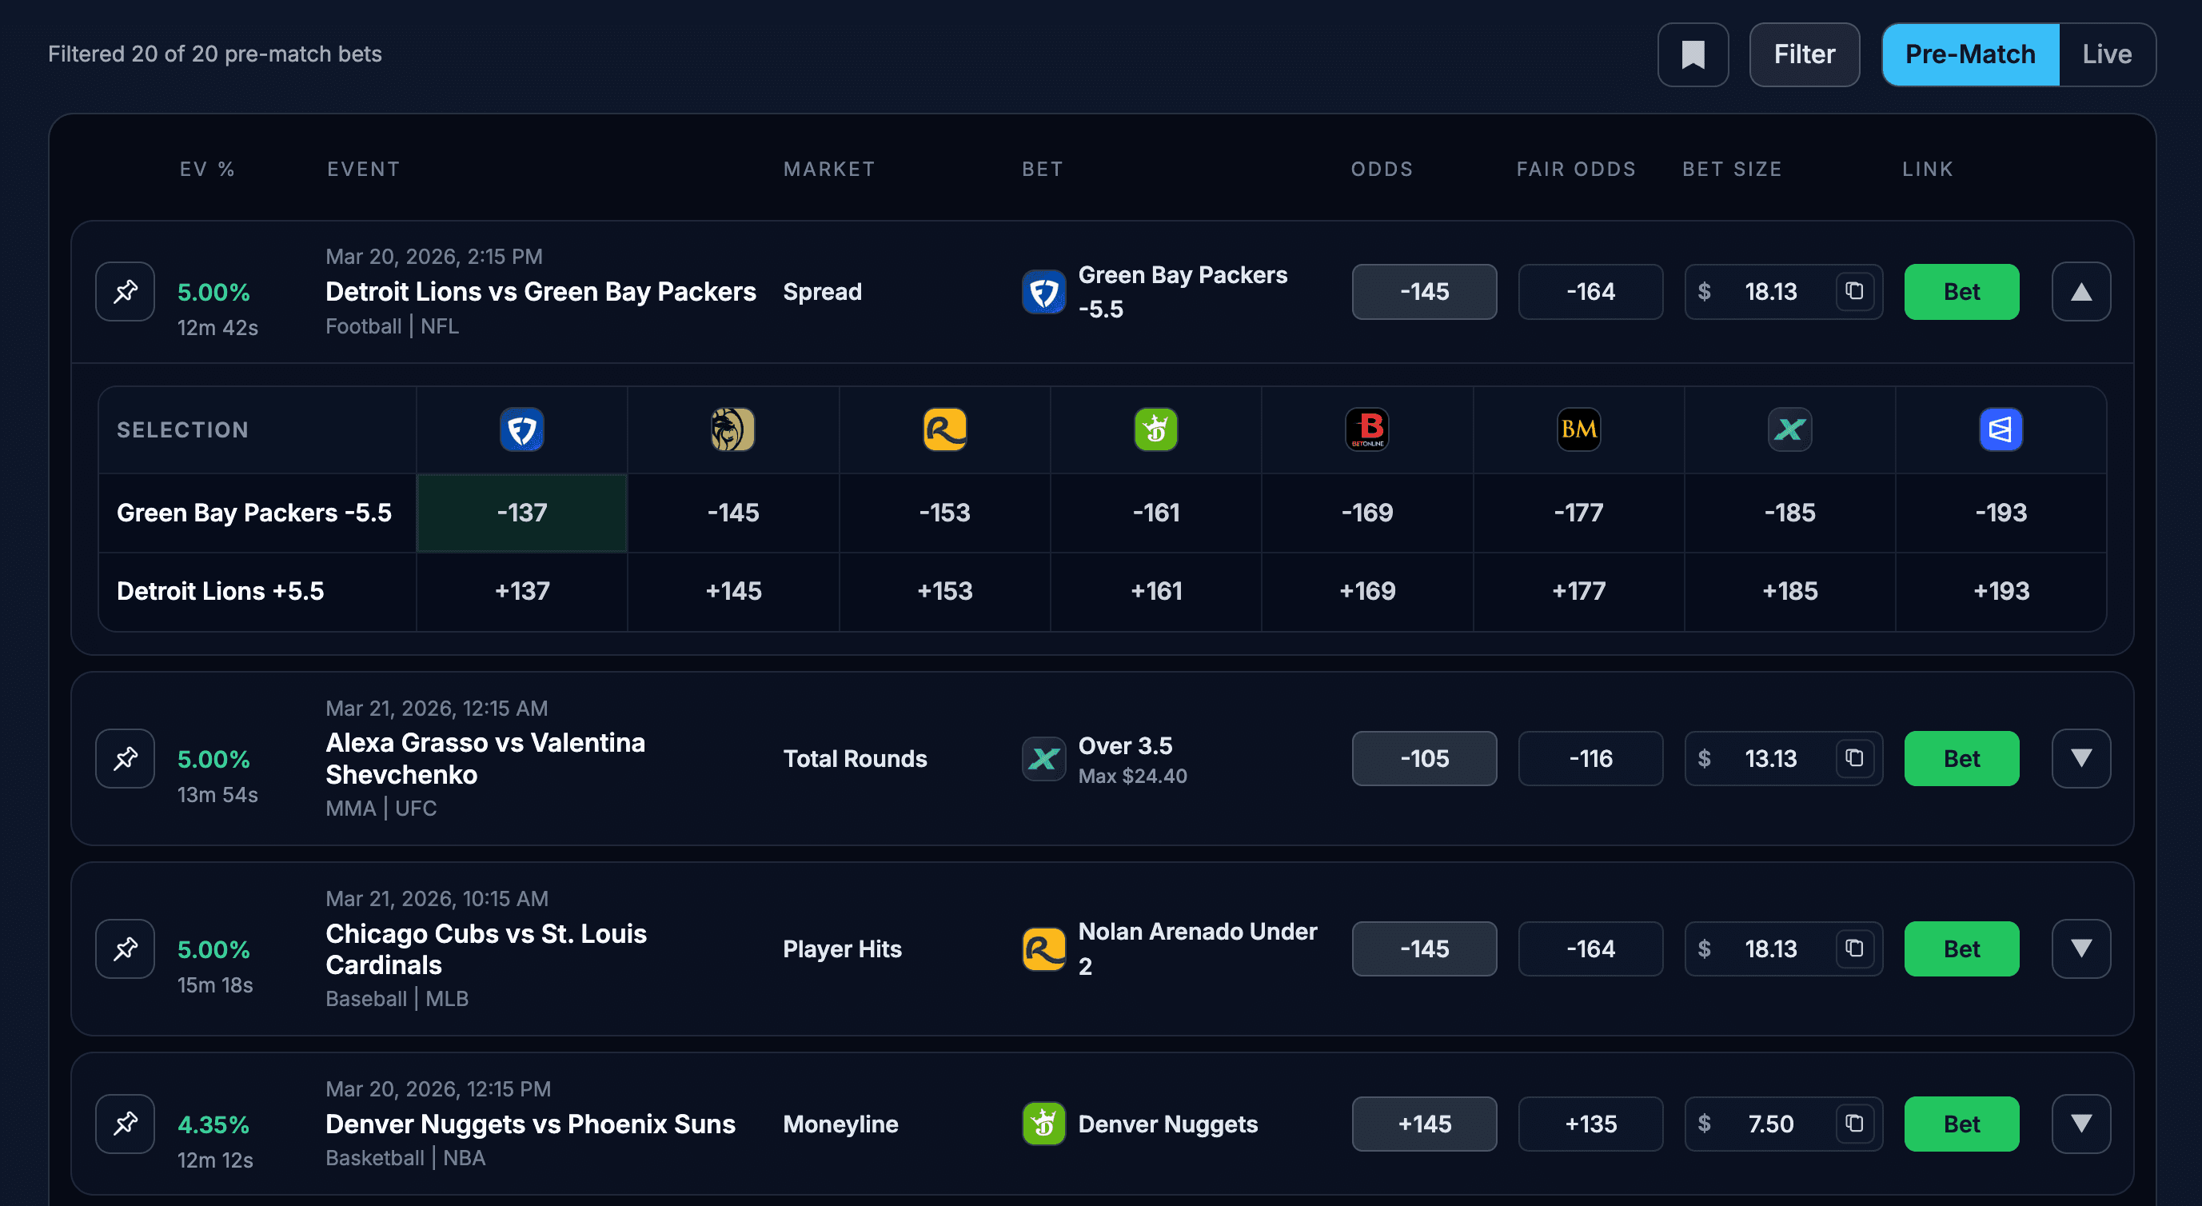Expand the Cubs vs Cardinals bet row
The width and height of the screenshot is (2202, 1206).
pos(2080,948)
